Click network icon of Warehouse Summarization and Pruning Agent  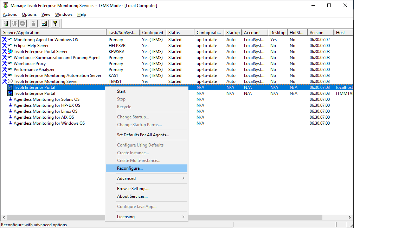[10, 57]
